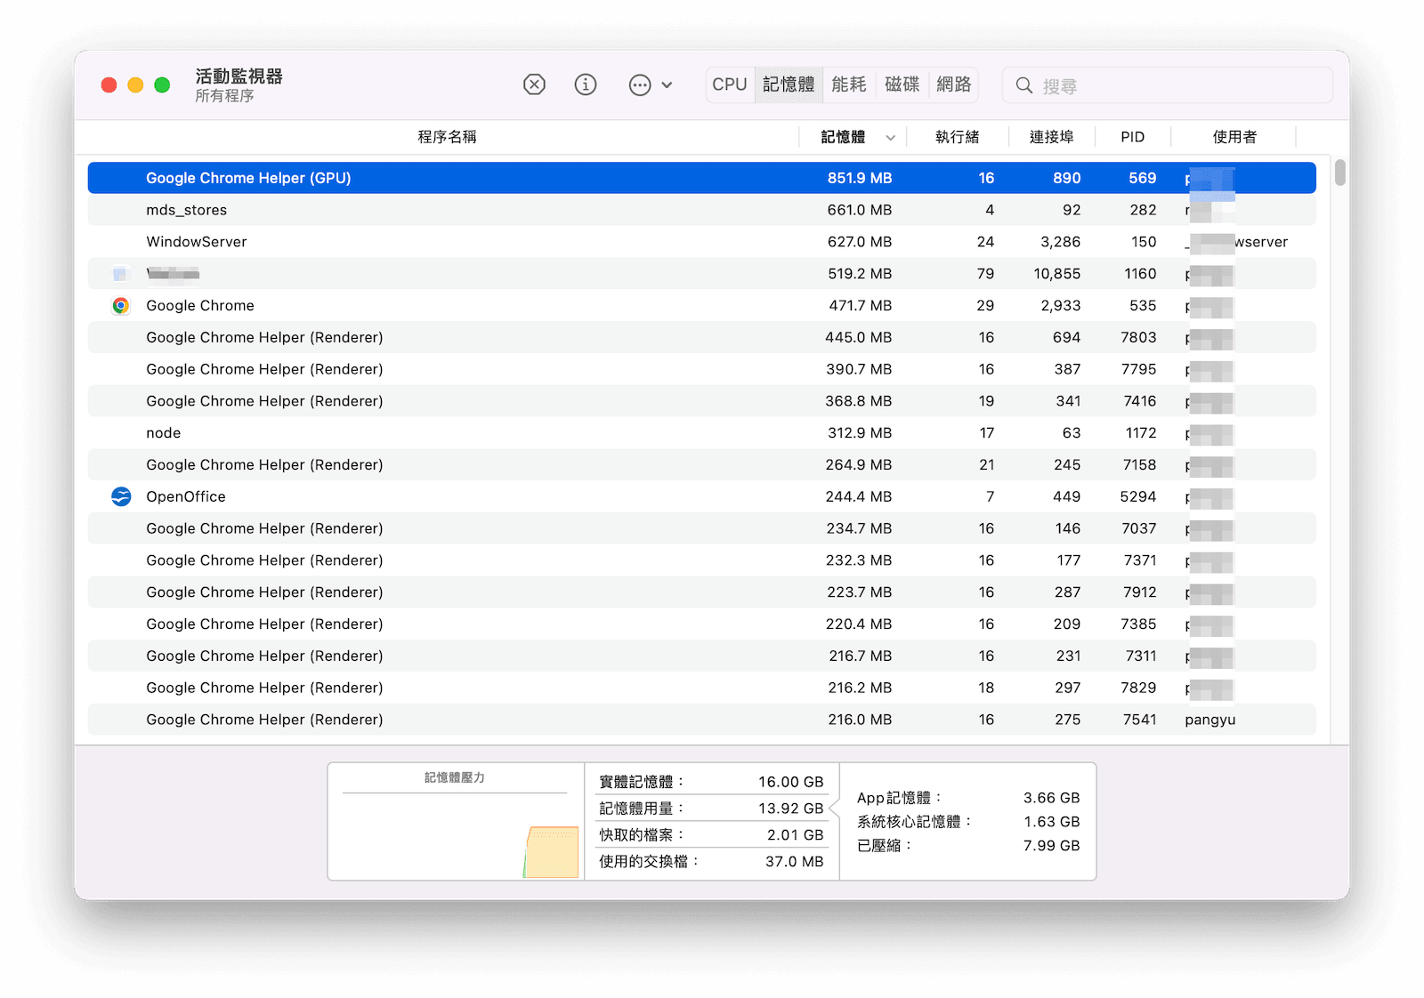Expand the chevron beside the ellipsis button
This screenshot has width=1424, height=998.
pyautogui.click(x=667, y=85)
